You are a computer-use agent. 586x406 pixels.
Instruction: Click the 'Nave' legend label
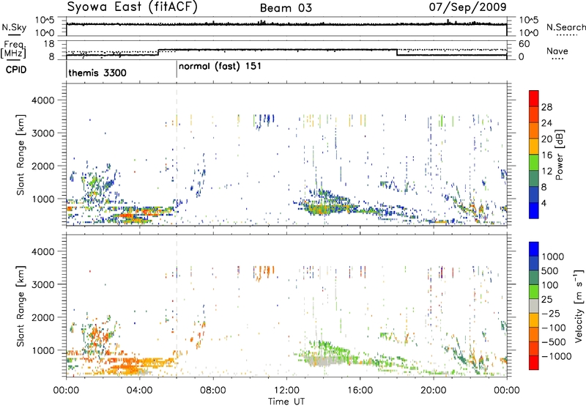[x=557, y=51]
